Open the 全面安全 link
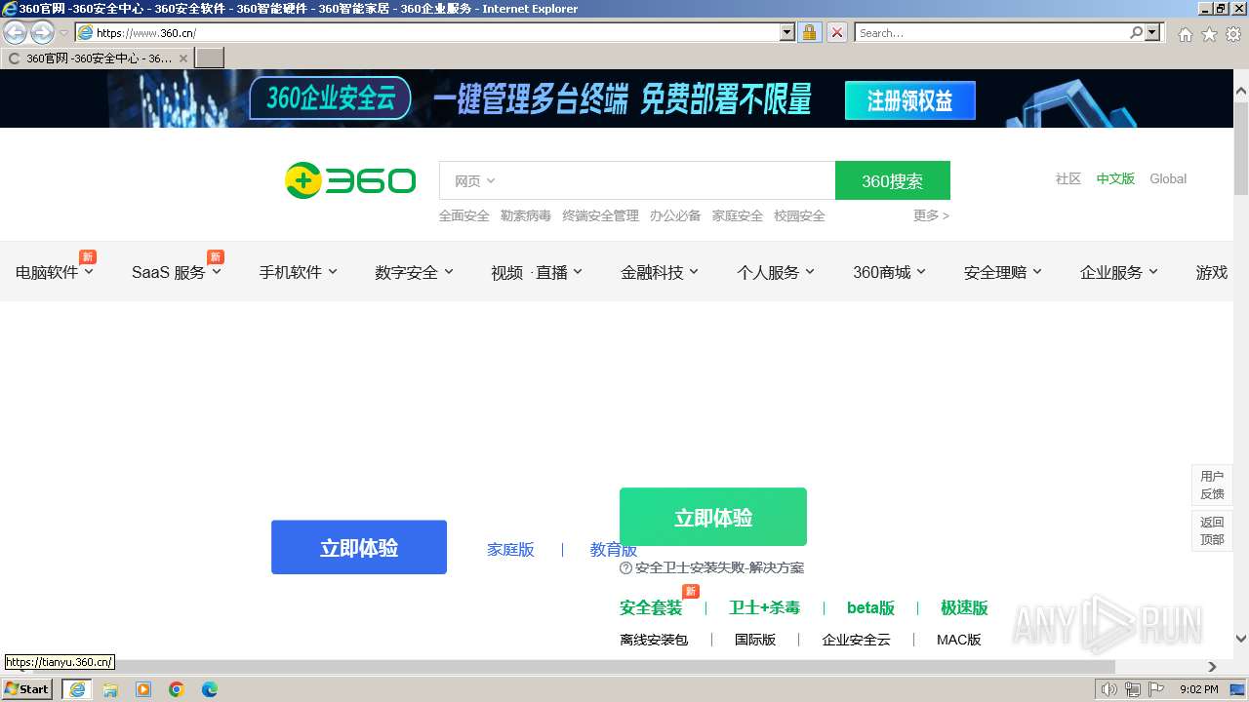1249x702 pixels. [x=463, y=215]
